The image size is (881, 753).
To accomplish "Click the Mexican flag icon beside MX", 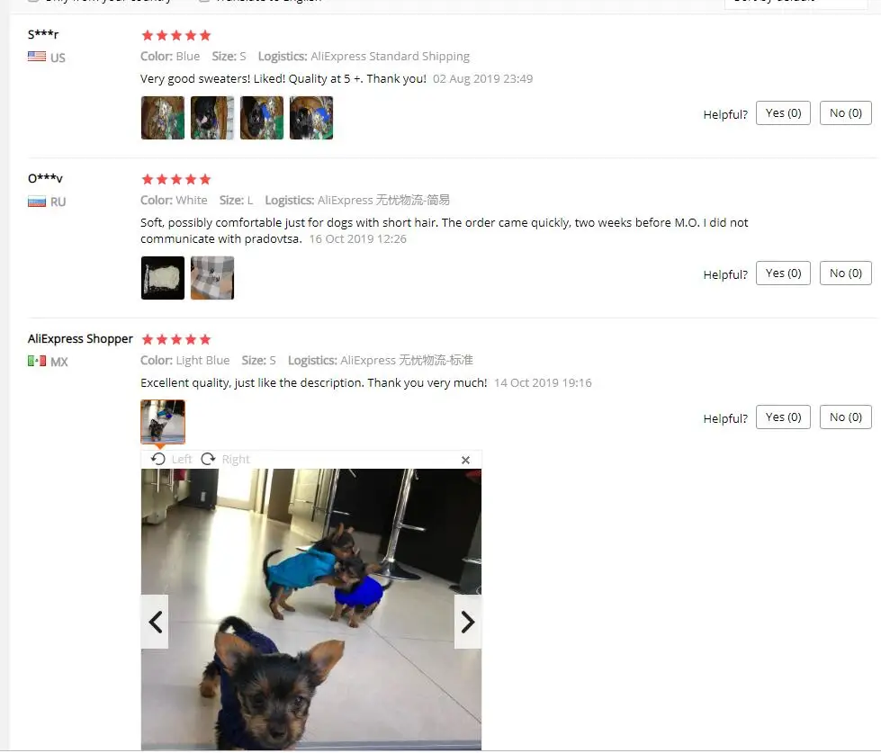I will click(x=37, y=361).
